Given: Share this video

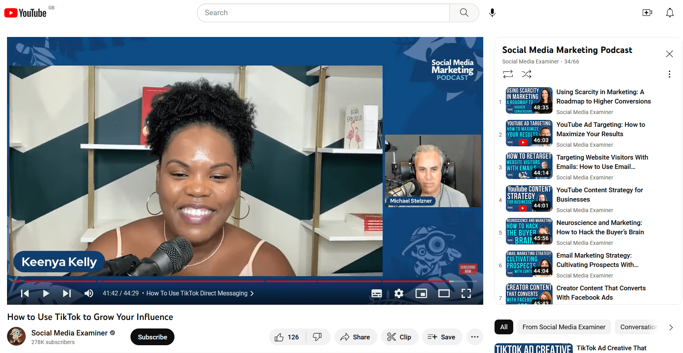Looking at the screenshot, I should pos(355,337).
